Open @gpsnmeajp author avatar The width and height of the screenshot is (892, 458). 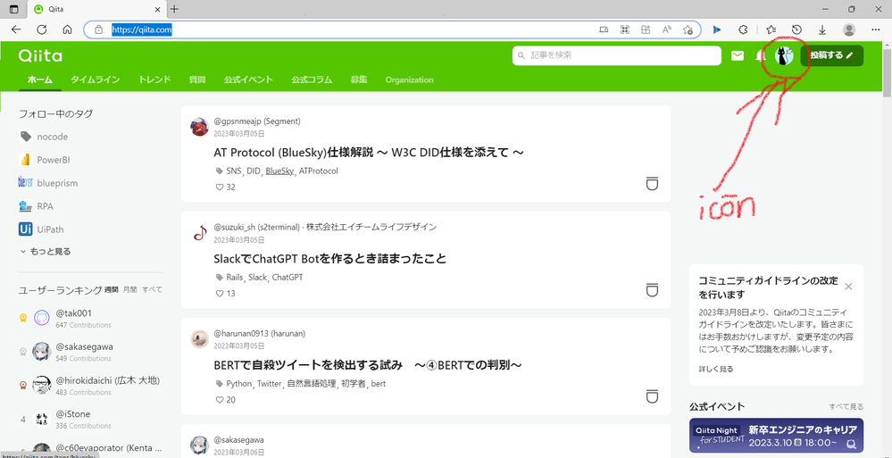click(x=199, y=127)
